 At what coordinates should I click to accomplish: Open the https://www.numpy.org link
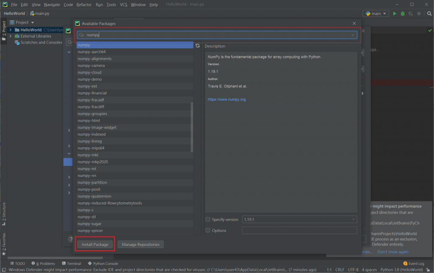227,99
